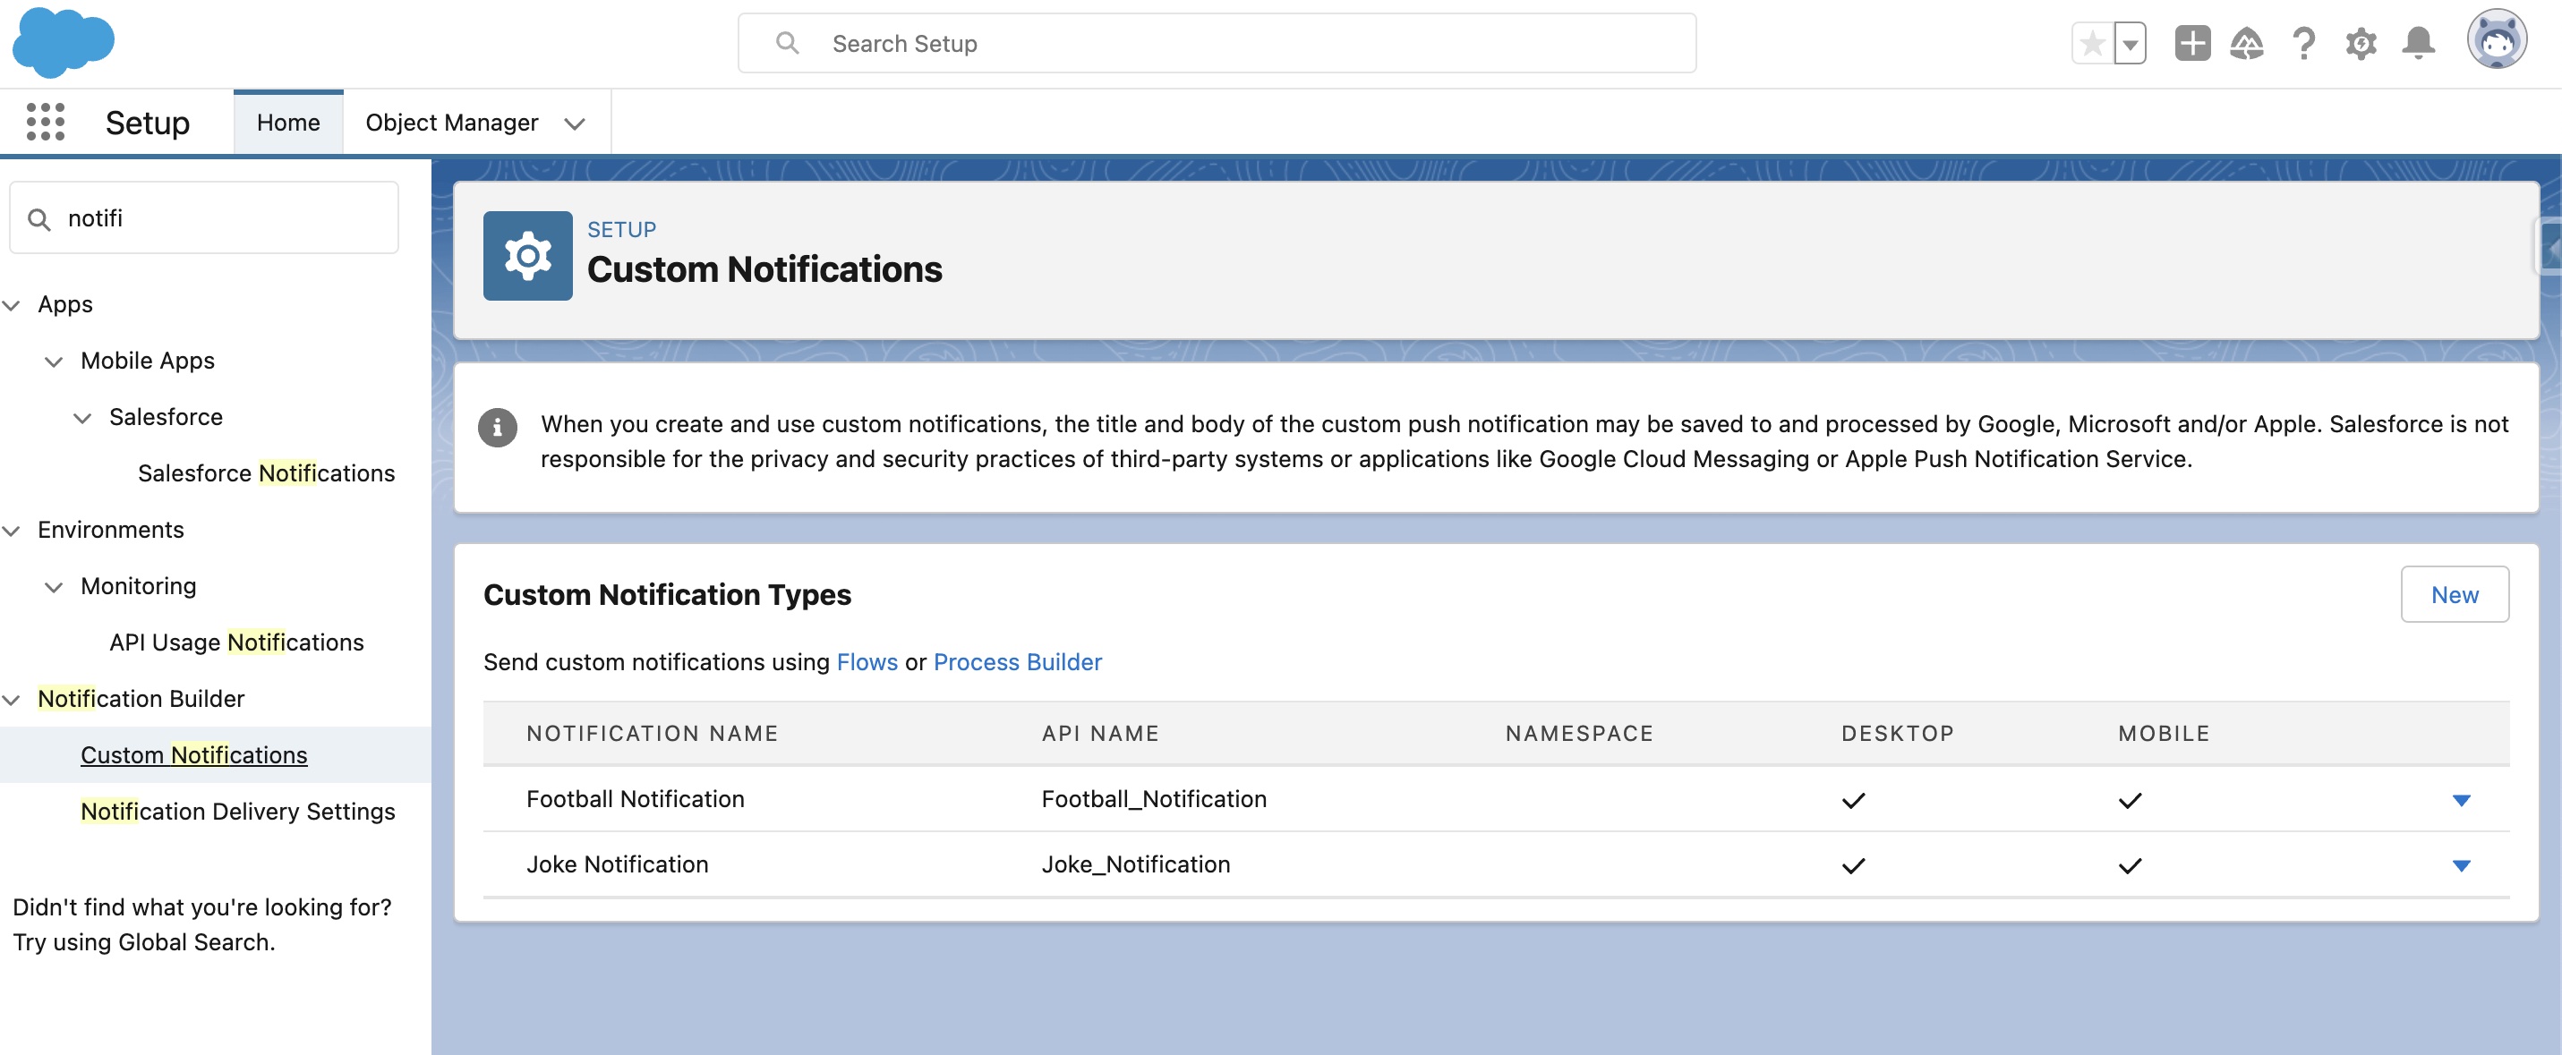The width and height of the screenshot is (2562, 1055).
Task: Open the Trailhead guidance icon
Action: [x=2247, y=44]
